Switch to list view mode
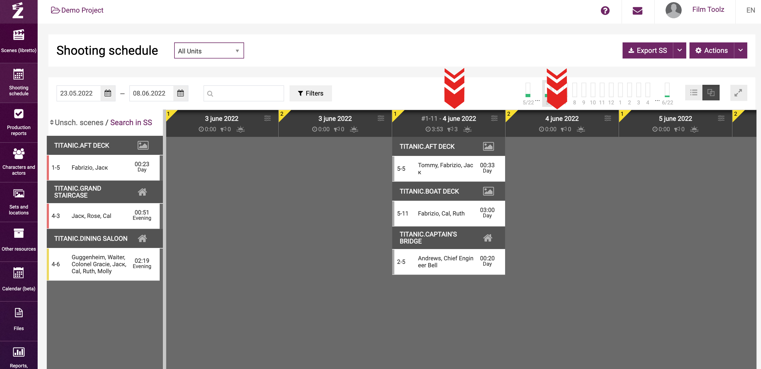Viewport: 761px width, 369px height. [x=693, y=93]
